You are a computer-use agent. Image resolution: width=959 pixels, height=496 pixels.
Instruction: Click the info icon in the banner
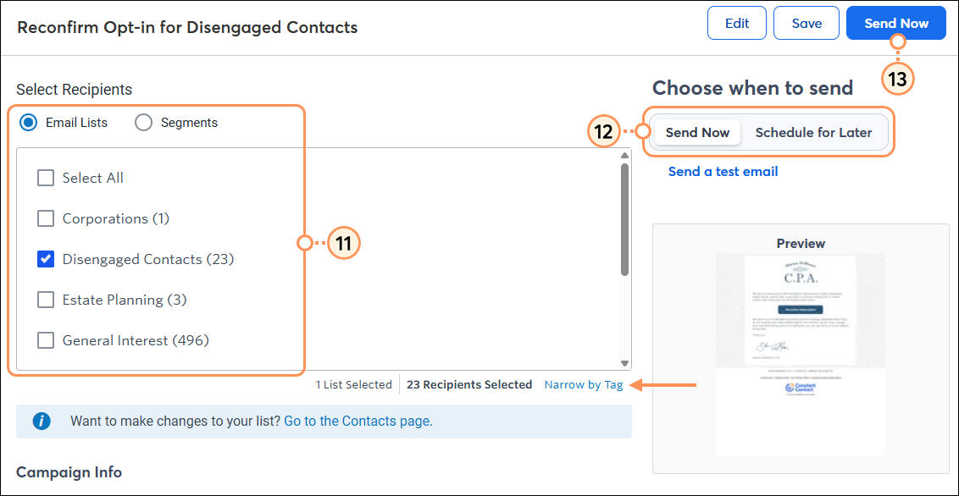tap(42, 421)
